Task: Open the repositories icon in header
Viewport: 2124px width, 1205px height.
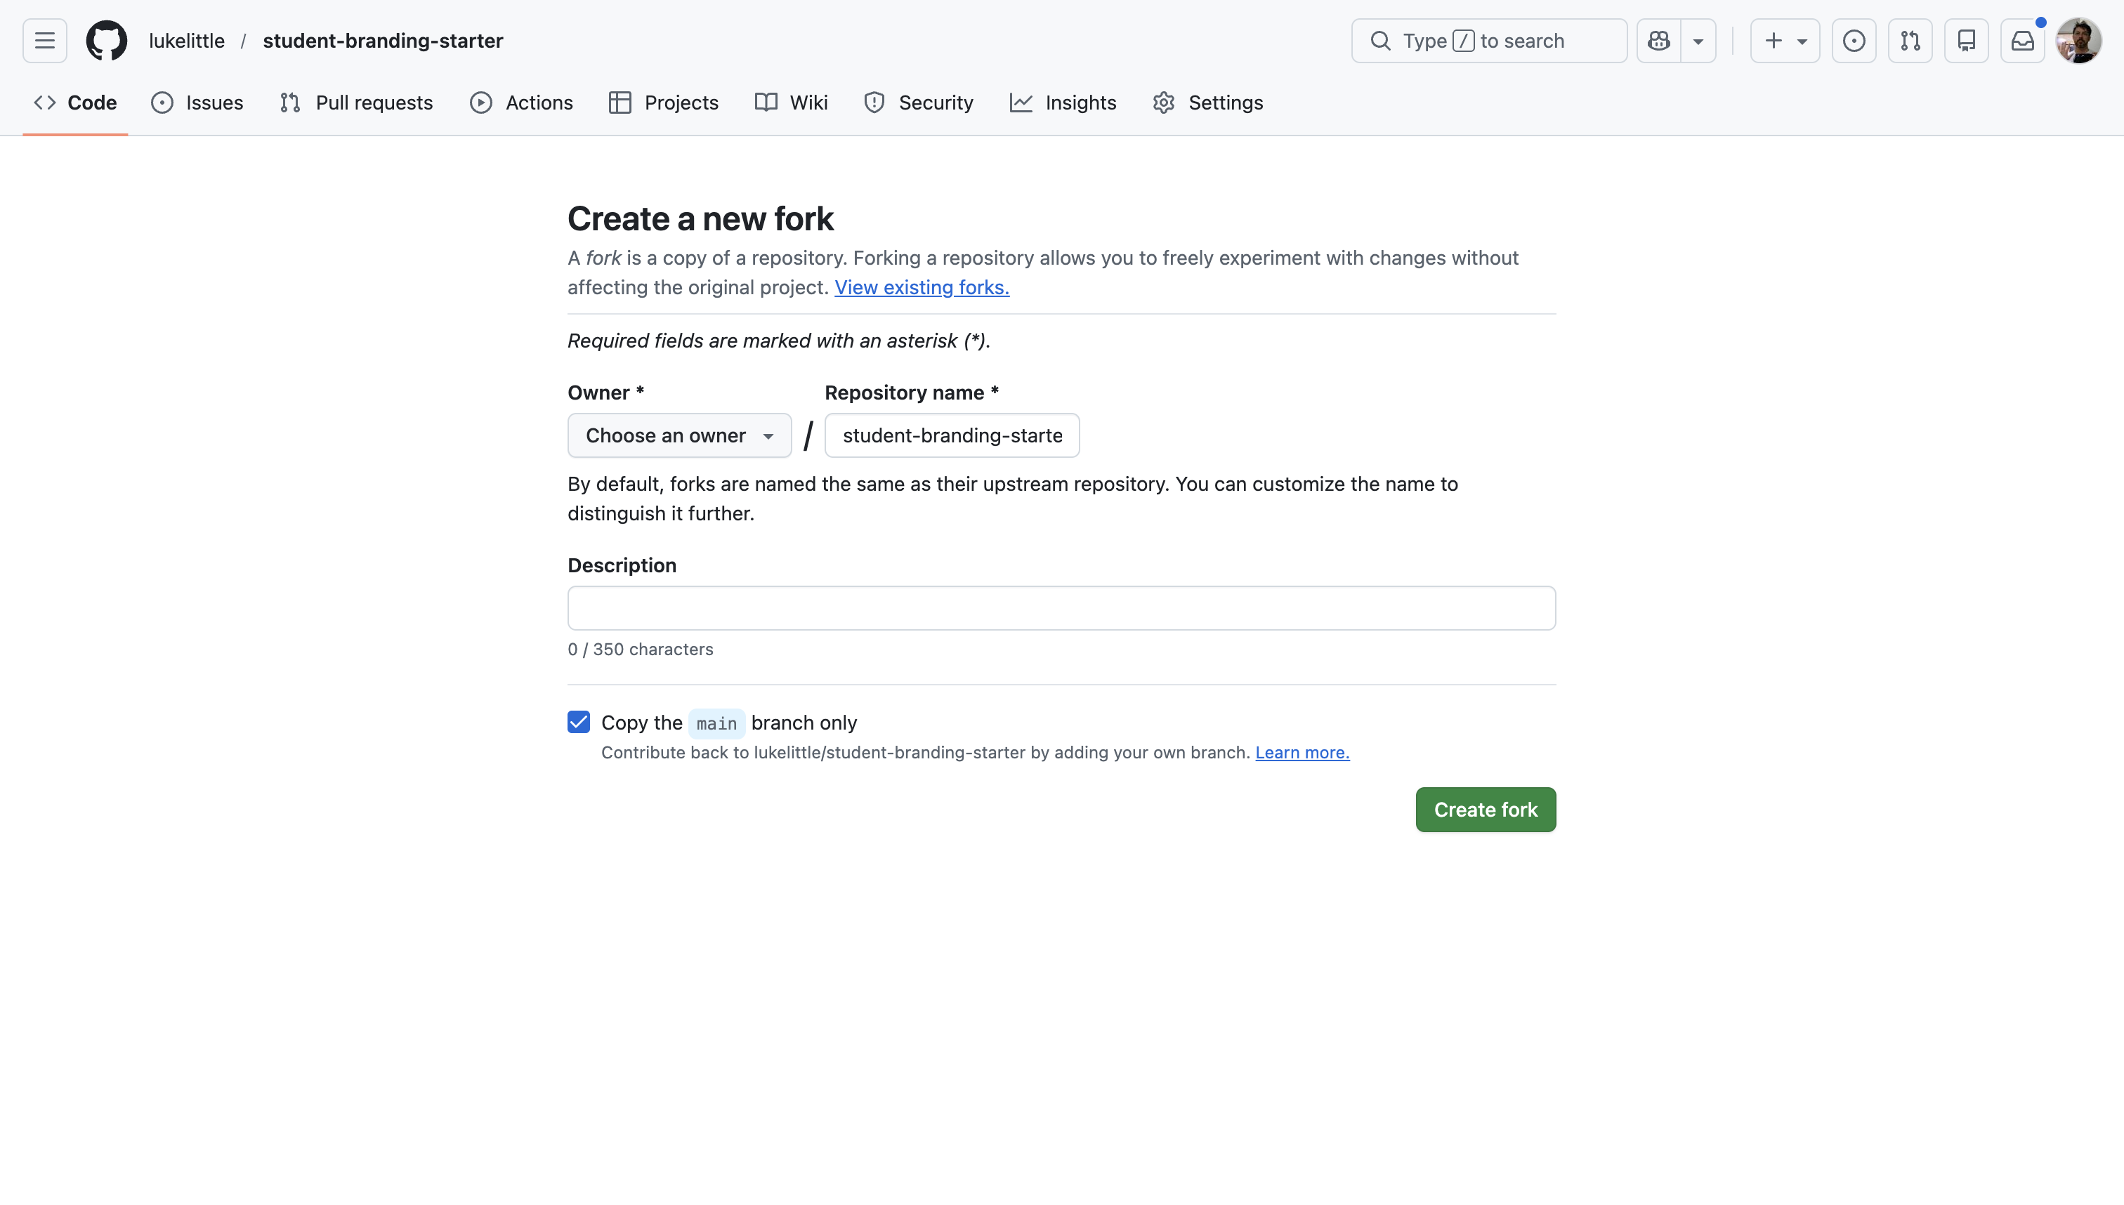Action: pos(1966,41)
